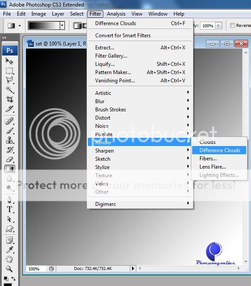Select the Rectangular Marquee tool
Screen dimensions: 251x286
coord(9,71)
